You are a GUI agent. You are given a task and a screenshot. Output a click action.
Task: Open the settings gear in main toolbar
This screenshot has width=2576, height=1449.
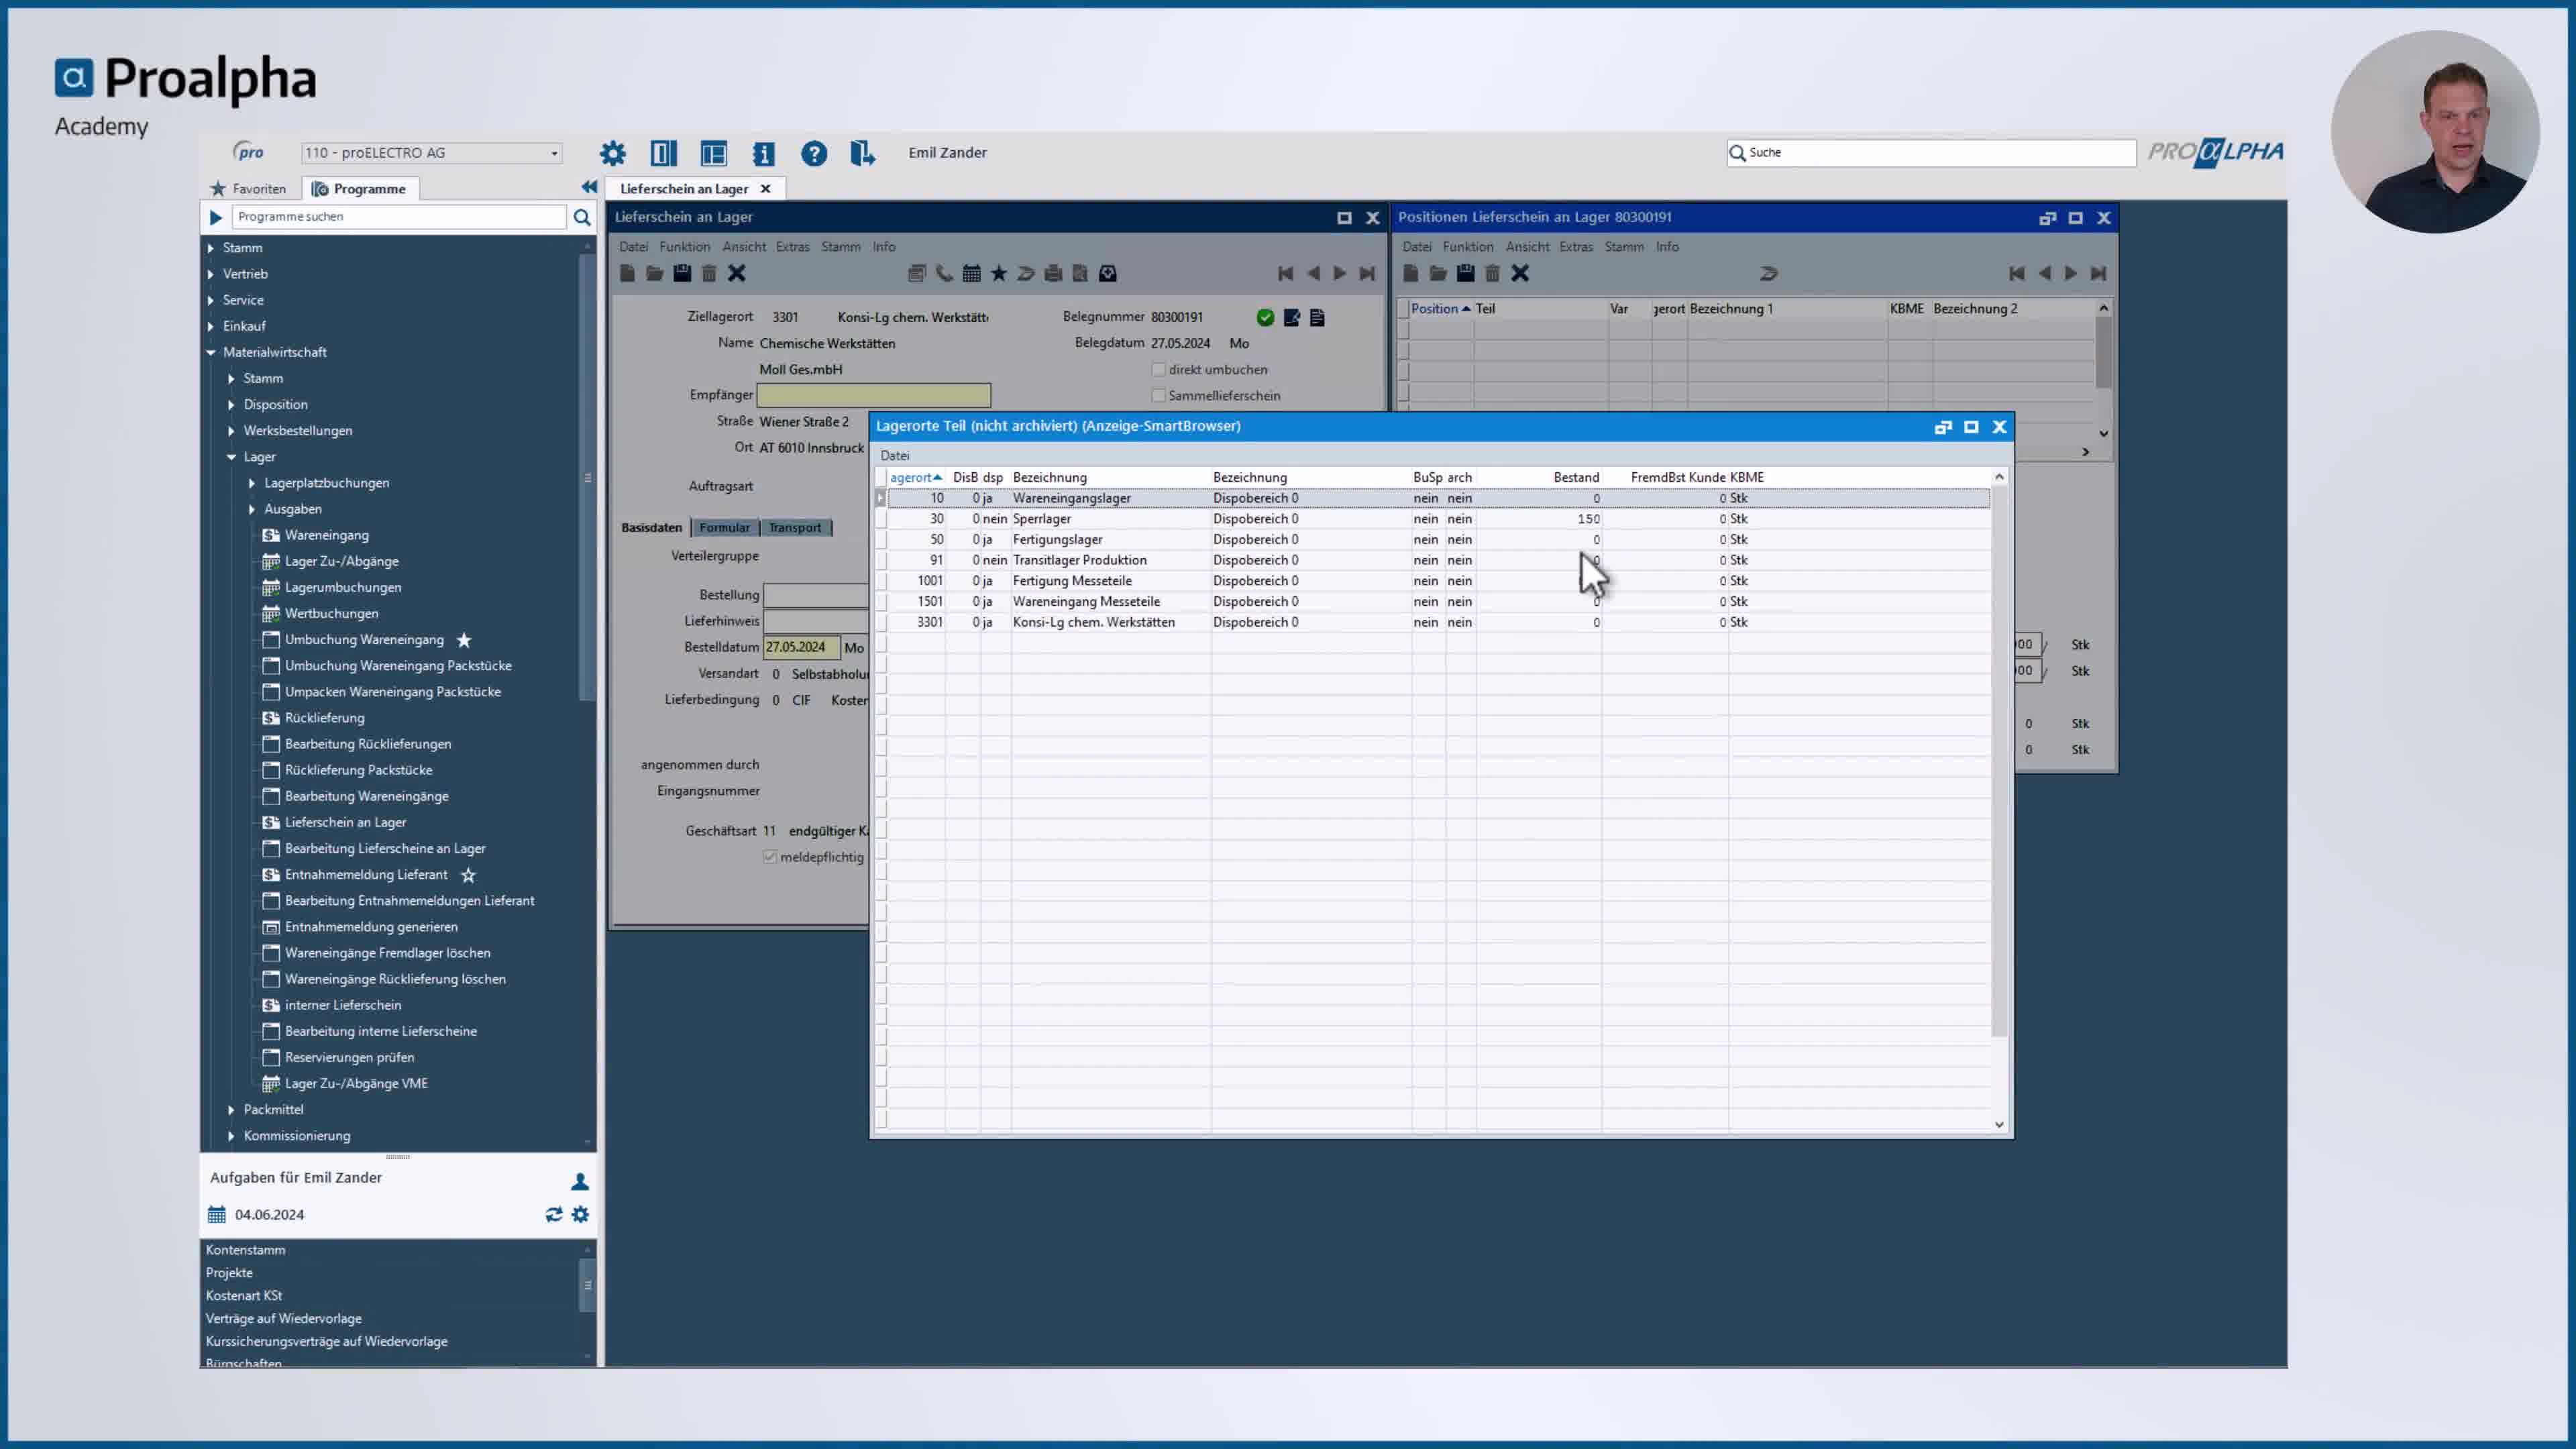point(612,153)
